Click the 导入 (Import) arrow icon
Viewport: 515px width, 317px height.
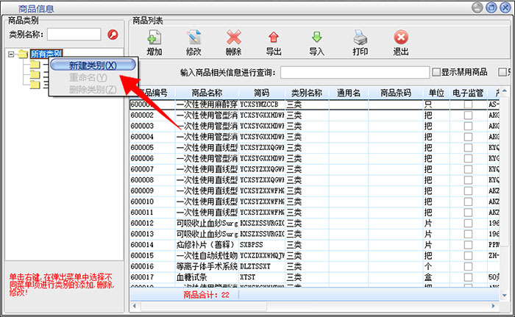(316, 42)
